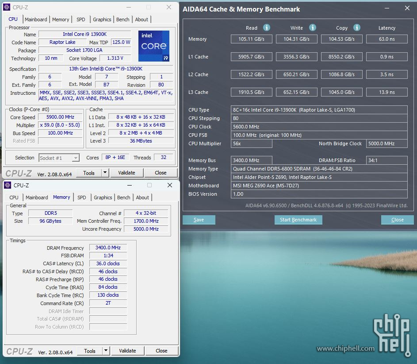Minimize the AIDA64 benchmark window
Screen dimensions: 417x364
pos(387,8)
